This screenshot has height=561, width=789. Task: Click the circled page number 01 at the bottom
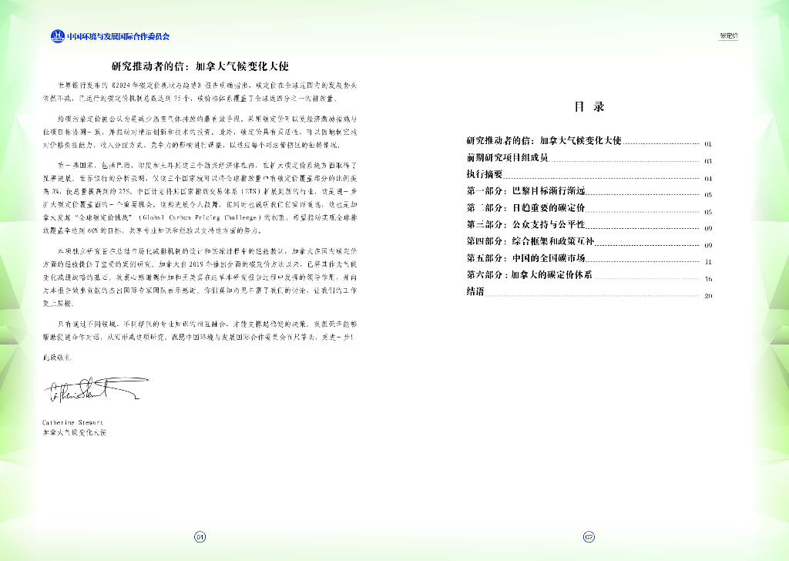[x=200, y=537]
